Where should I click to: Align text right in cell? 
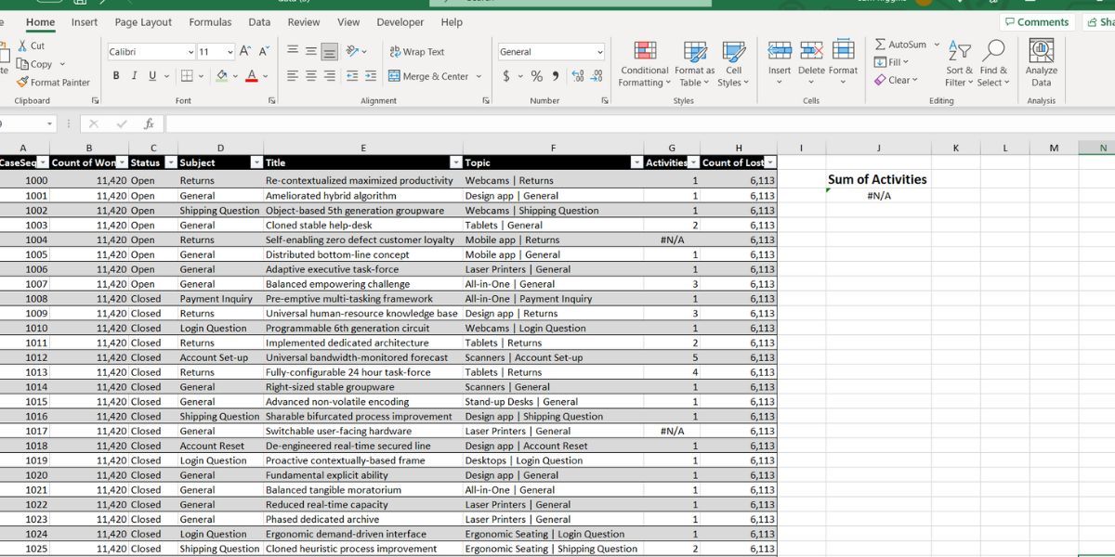click(330, 76)
